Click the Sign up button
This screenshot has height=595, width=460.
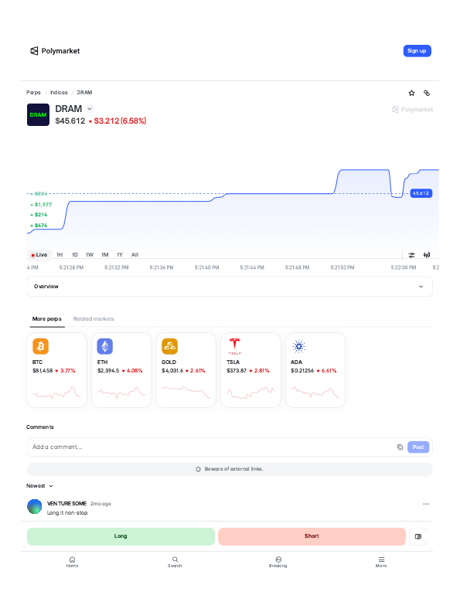coord(417,51)
